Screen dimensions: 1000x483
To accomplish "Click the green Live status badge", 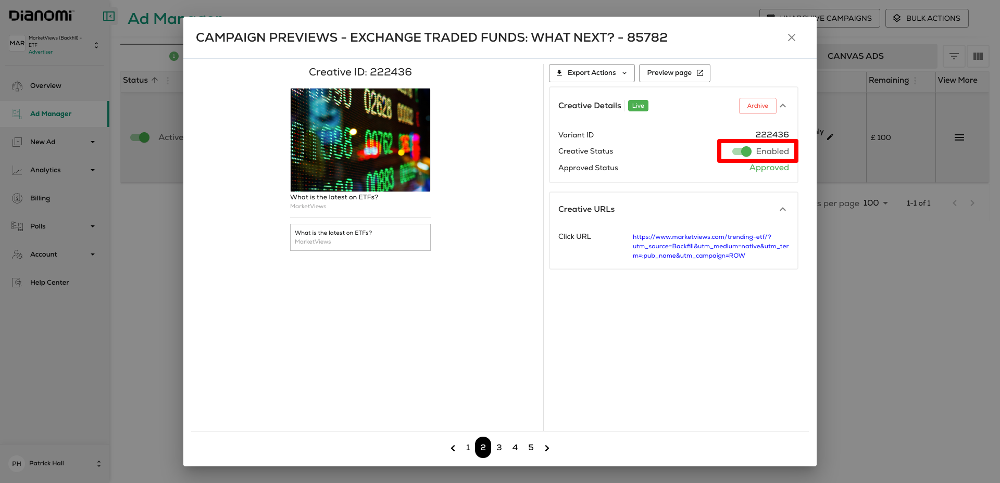I will coord(638,106).
